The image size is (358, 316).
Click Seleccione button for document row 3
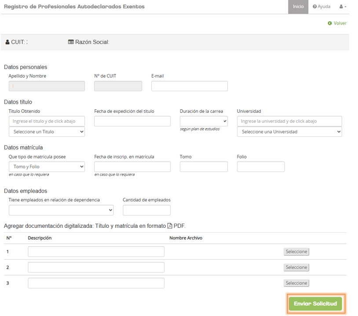[296, 283]
